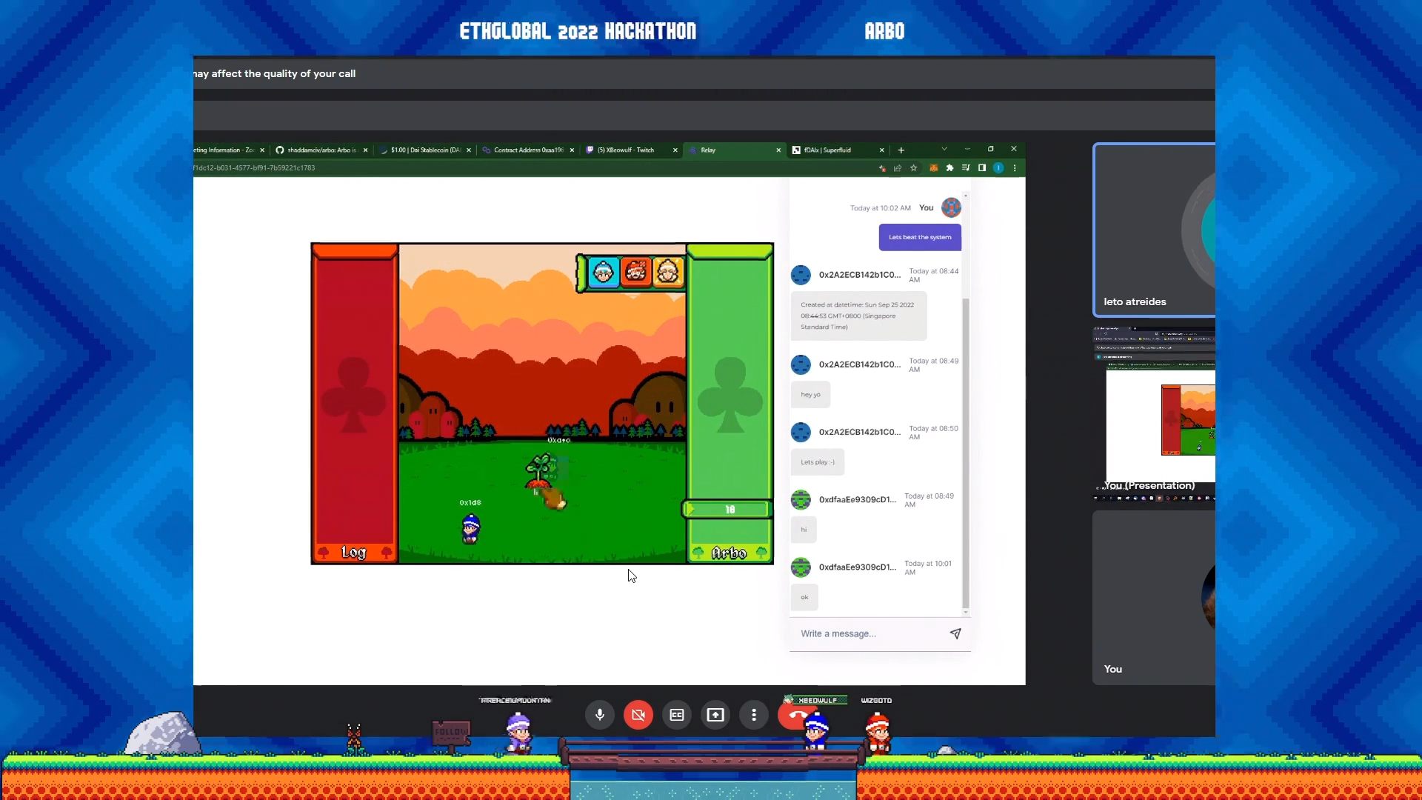Close the Dai Stablecoin tab

(x=469, y=150)
